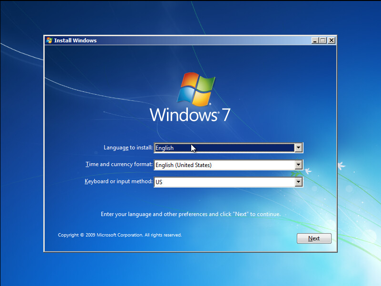Screen dimensions: 381x286
Task: Expand the Keyboard or input method dropdown arrow
Action: [298, 182]
